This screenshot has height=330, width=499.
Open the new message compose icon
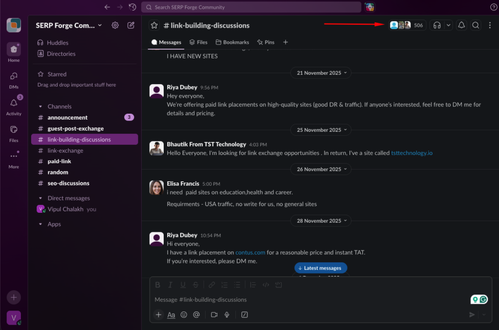[131, 25]
